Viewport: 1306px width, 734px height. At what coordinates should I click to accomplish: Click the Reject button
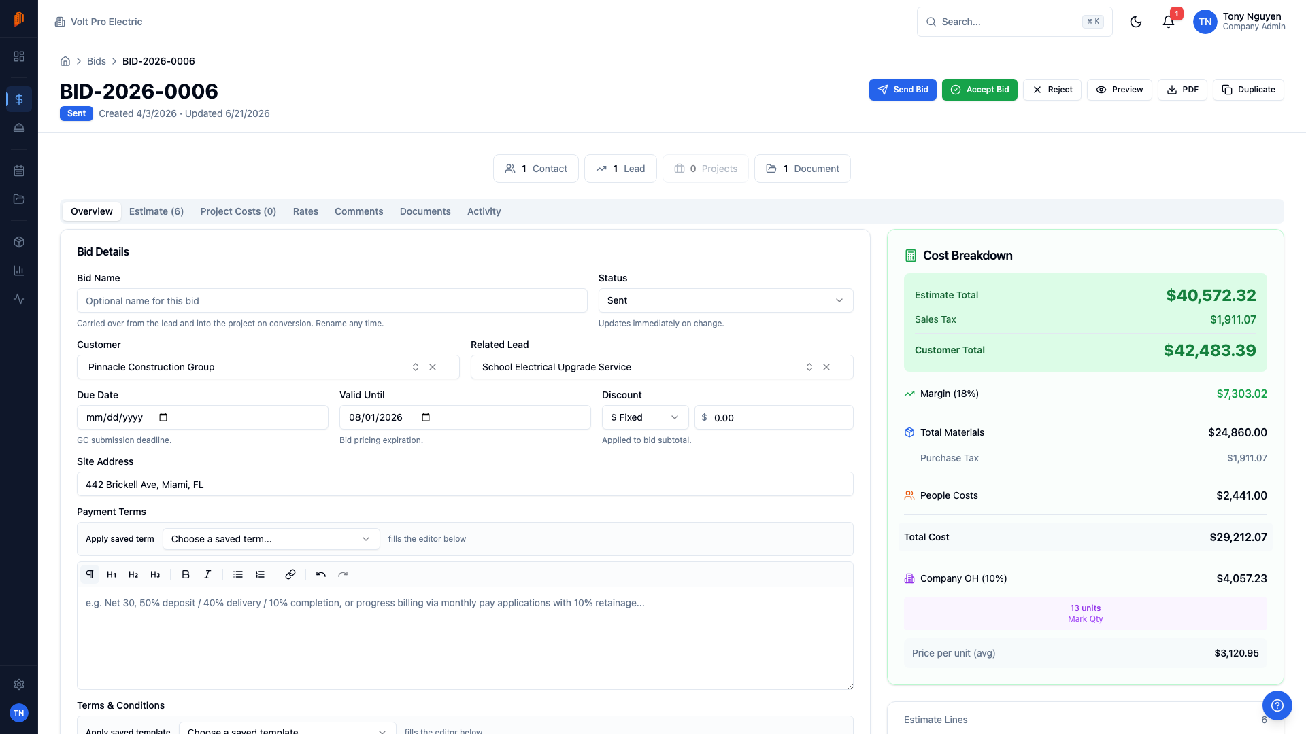(1052, 90)
